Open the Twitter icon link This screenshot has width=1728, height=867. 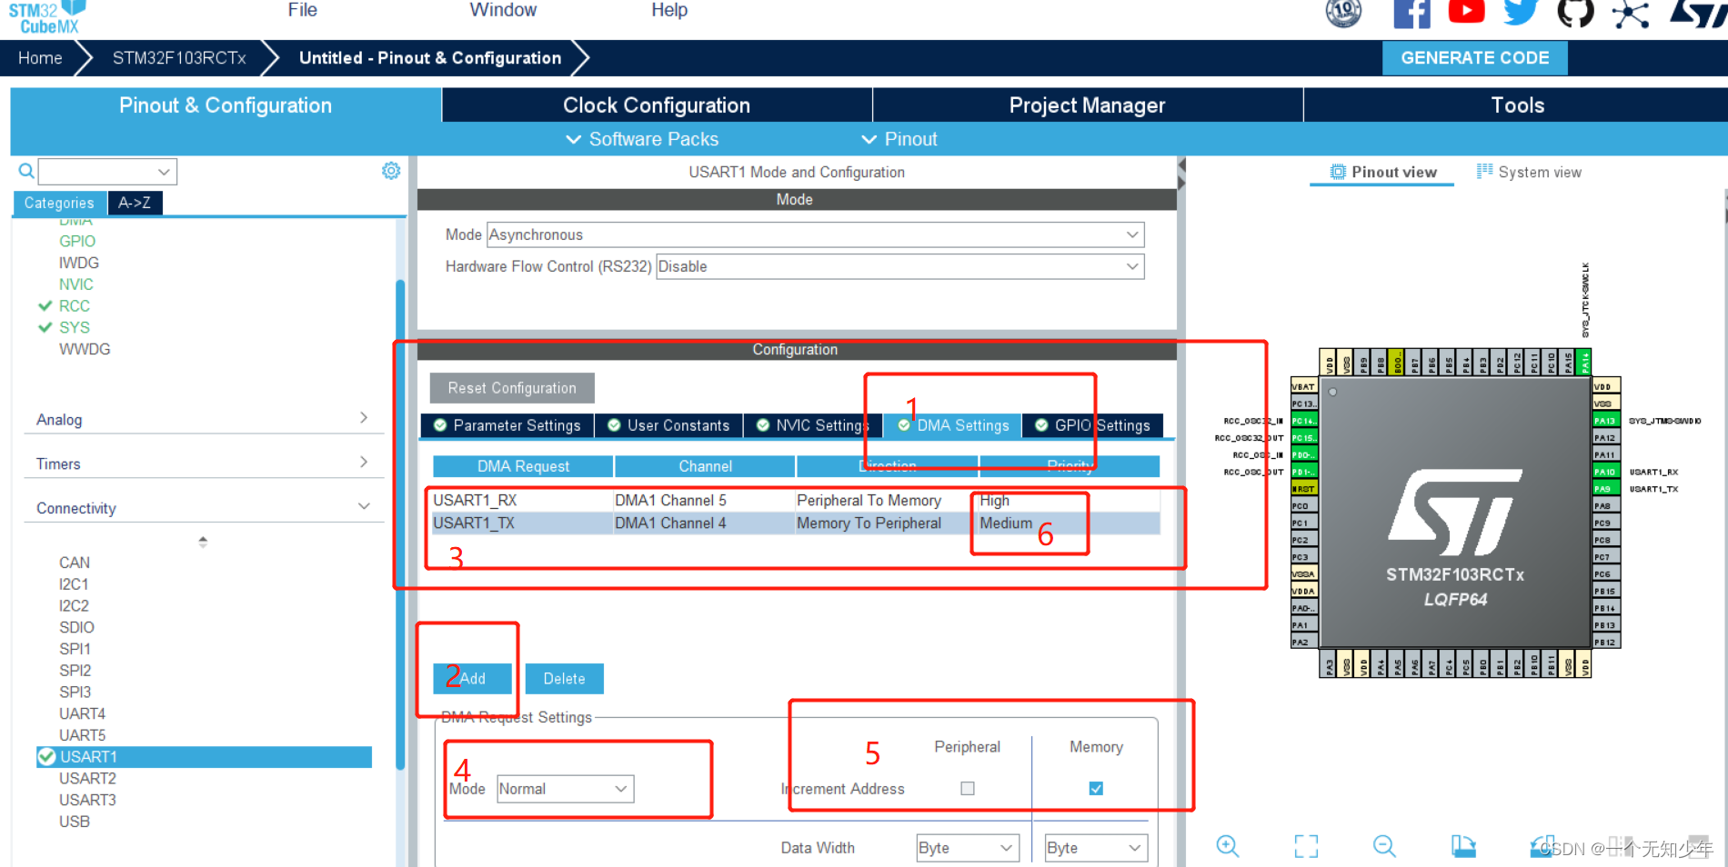[x=1521, y=13]
